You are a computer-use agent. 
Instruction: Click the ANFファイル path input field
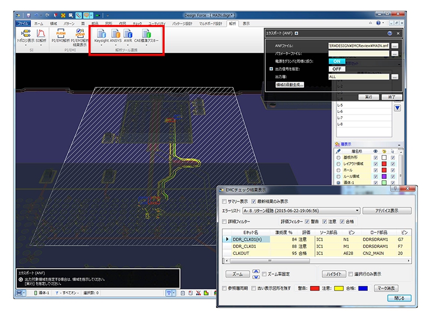tap(359, 46)
